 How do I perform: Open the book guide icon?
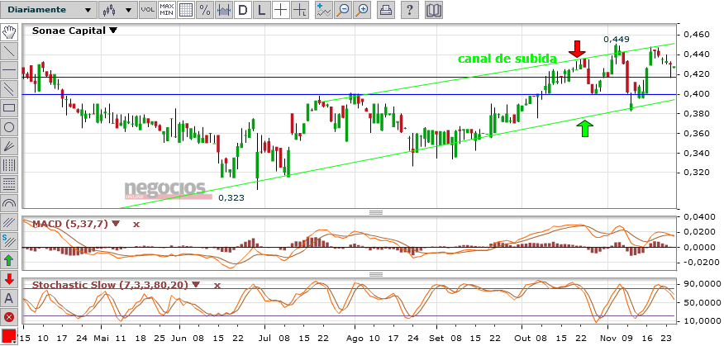[x=434, y=10]
